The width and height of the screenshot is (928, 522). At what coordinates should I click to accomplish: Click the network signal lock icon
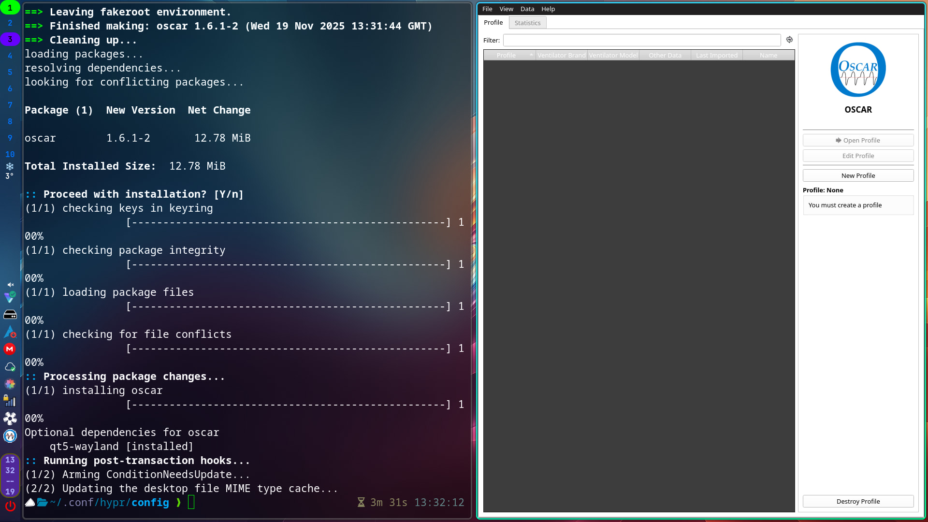coord(10,401)
